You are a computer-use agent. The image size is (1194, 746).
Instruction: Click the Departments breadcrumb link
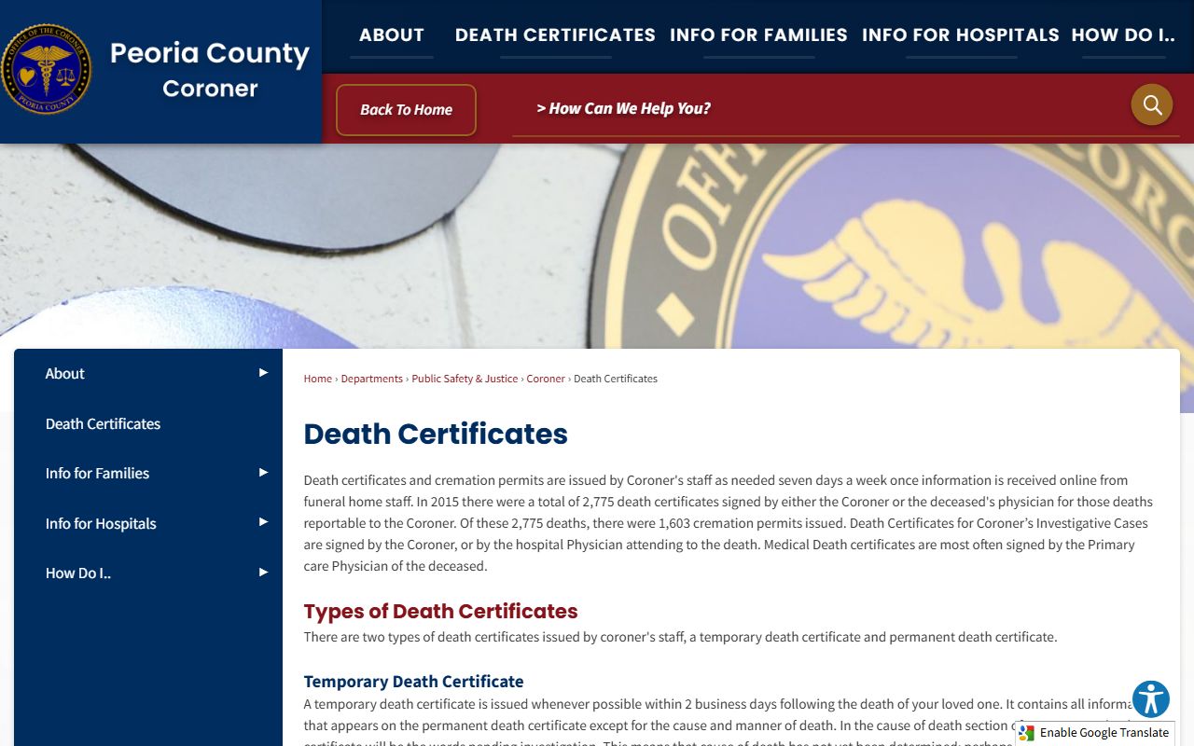coord(372,379)
